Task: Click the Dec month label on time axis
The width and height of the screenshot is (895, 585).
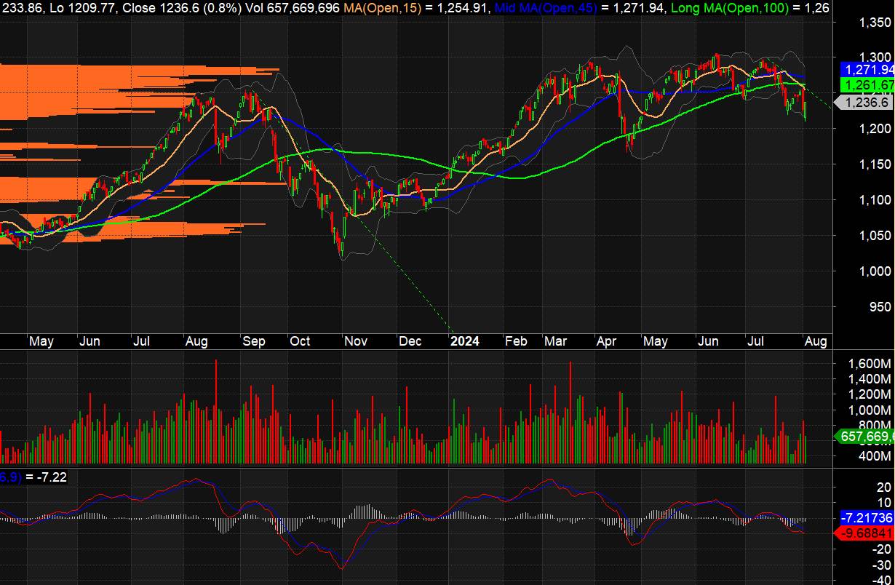Action: click(x=409, y=342)
